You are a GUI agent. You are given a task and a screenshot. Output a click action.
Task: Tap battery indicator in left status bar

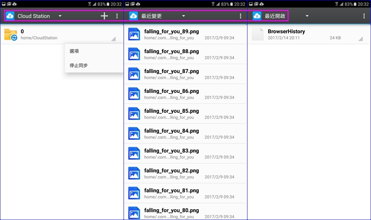point(108,4)
